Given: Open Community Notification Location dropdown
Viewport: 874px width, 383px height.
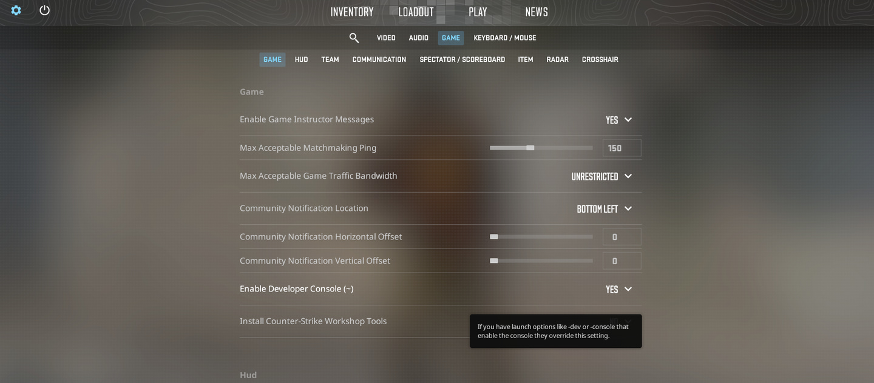Looking at the screenshot, I should point(605,209).
